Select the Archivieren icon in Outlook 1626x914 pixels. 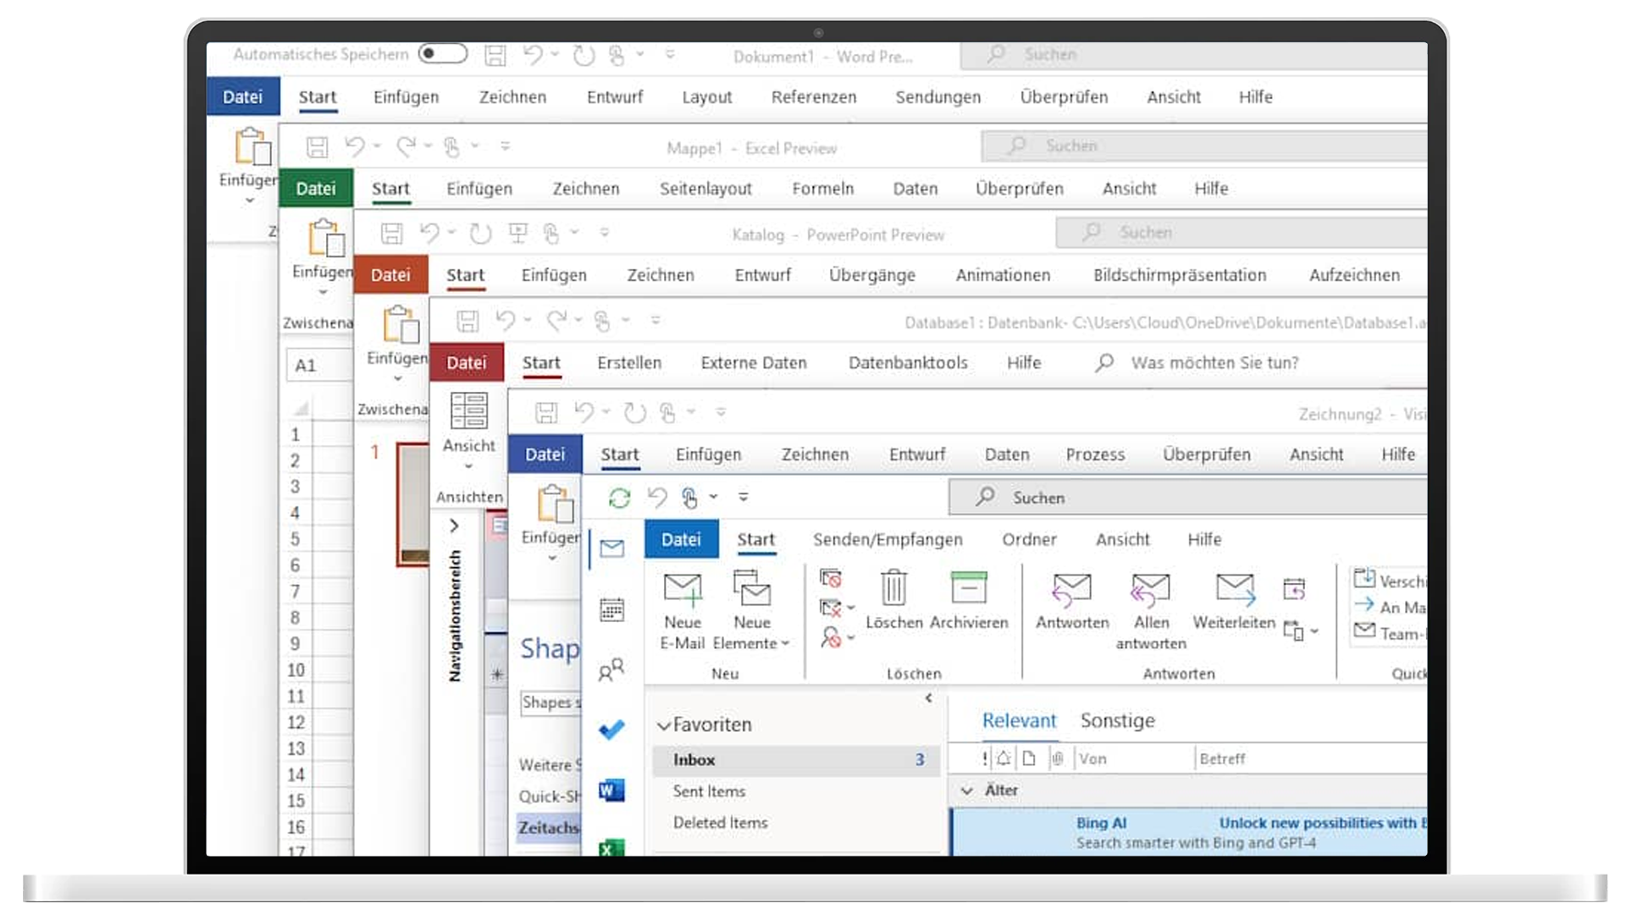(x=969, y=590)
